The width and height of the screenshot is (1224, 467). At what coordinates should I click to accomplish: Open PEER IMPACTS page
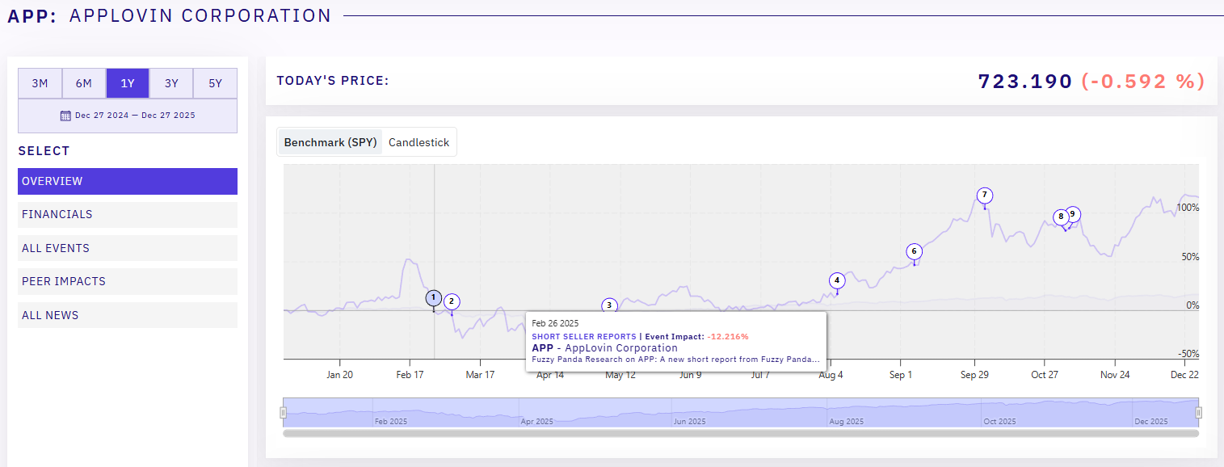click(x=128, y=281)
